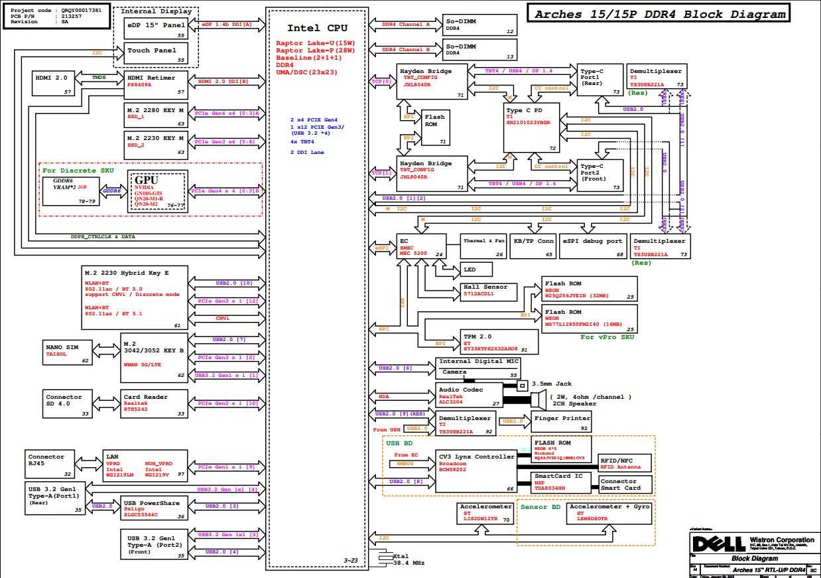Click the speaker symbol beside the Audio Codec

tap(537, 399)
